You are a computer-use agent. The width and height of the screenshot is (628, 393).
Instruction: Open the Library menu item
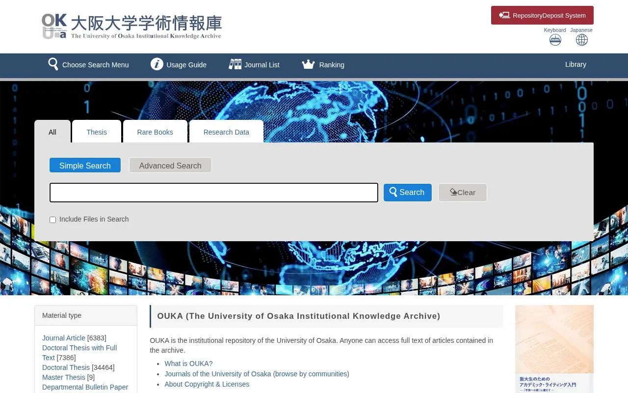(576, 64)
